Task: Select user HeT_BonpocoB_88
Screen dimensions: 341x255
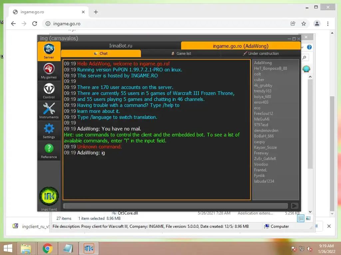Action: (270, 68)
